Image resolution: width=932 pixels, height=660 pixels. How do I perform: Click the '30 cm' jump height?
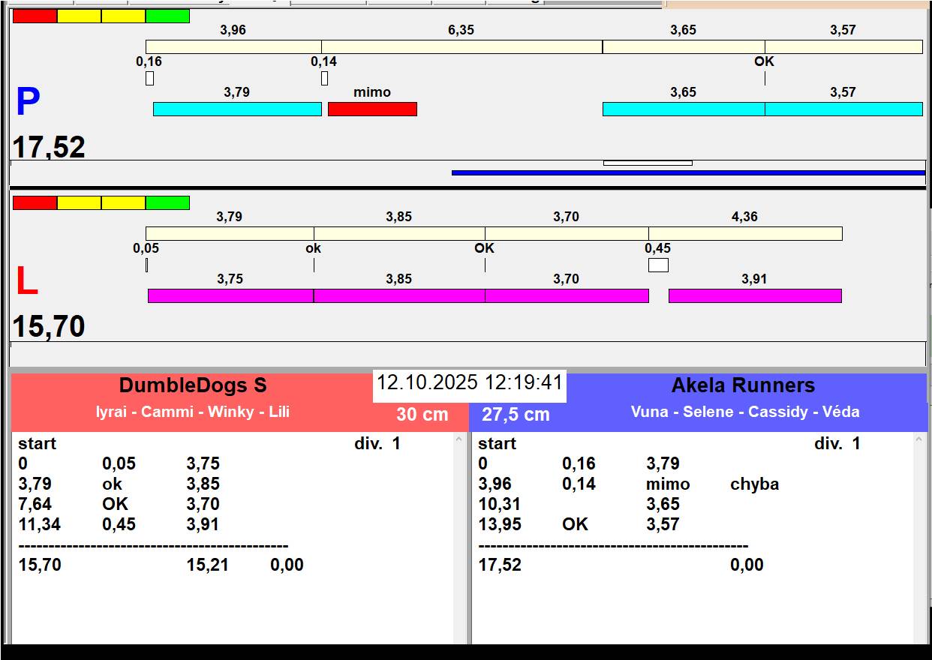click(422, 414)
